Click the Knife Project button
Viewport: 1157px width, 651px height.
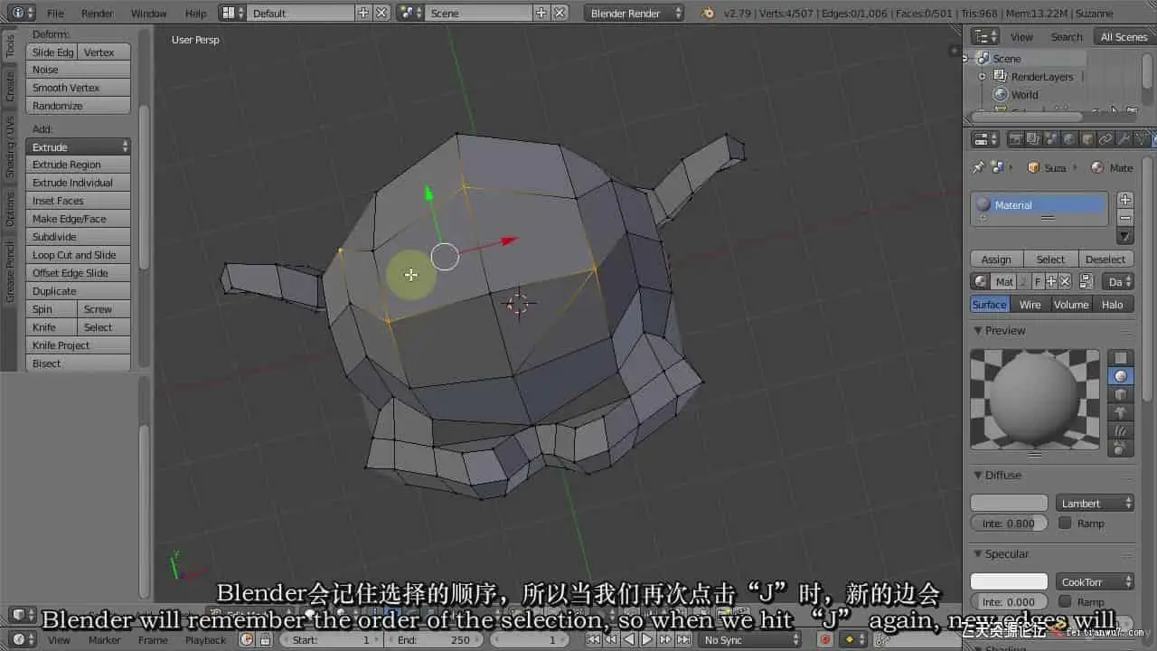tap(79, 345)
